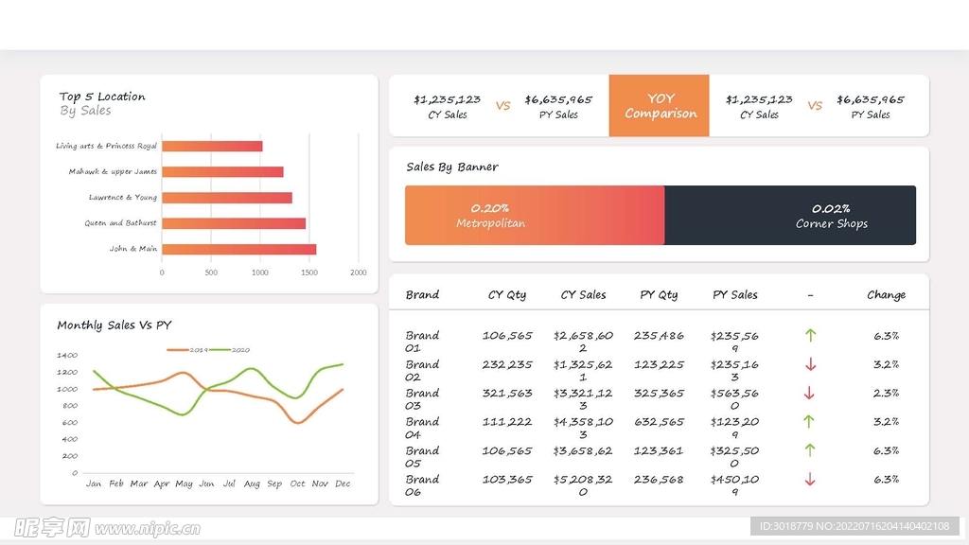Sort table by the Change column header
The image size is (969, 545).
(886, 295)
